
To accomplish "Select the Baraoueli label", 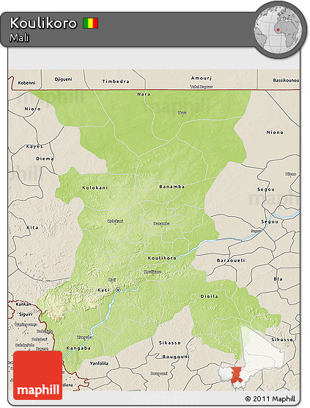I will click(x=231, y=260).
